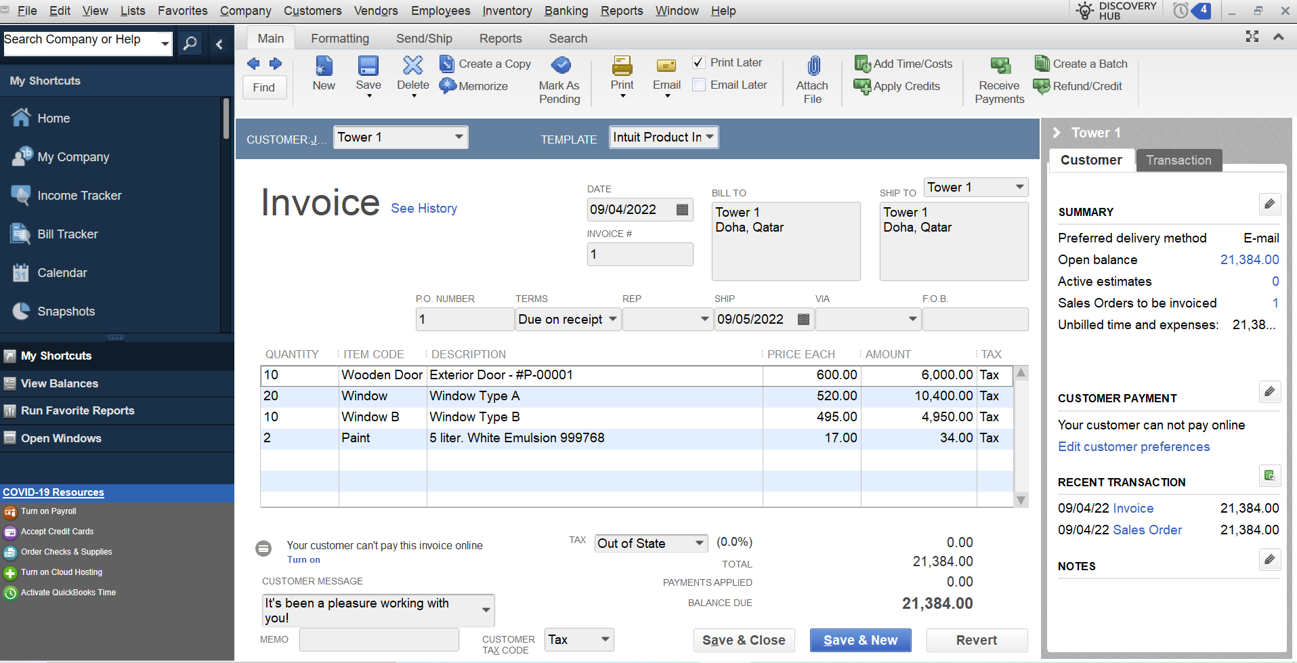Open Refund/Credit

click(1078, 86)
